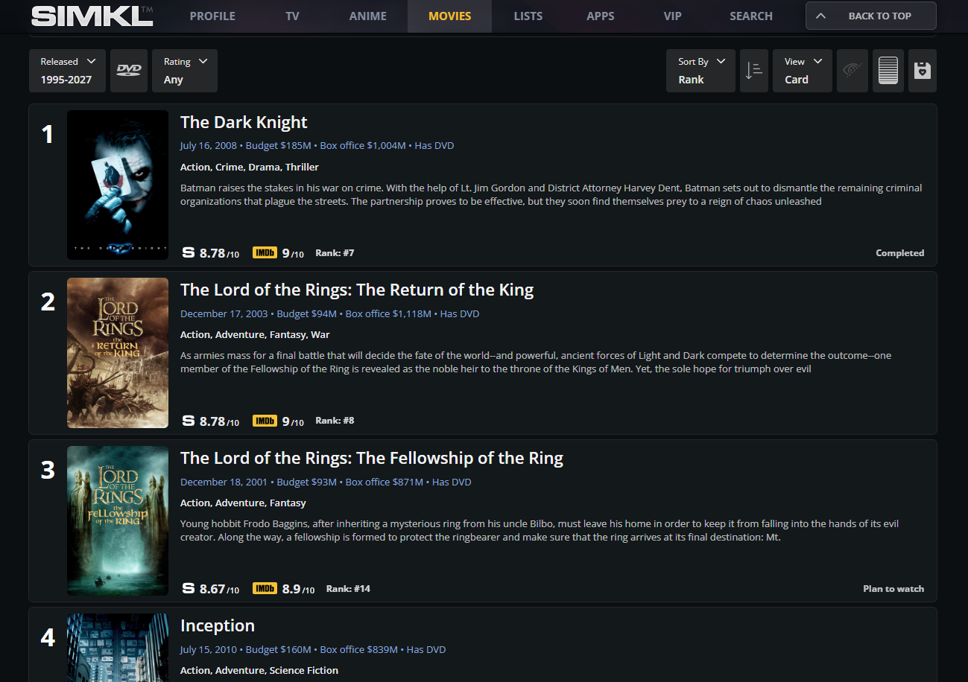Click the IMDb badge on The Dark Knight
This screenshot has height=682, width=968.
point(264,253)
